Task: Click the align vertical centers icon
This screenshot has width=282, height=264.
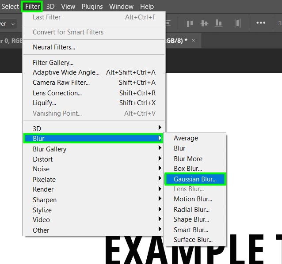Action: click(x=204, y=23)
